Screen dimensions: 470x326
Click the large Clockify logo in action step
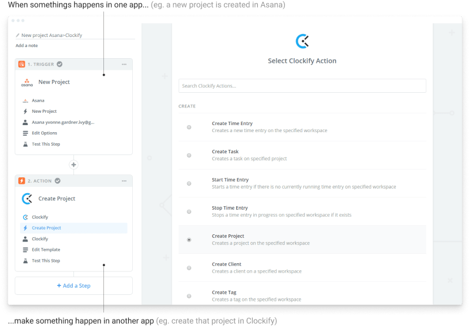tap(27, 199)
